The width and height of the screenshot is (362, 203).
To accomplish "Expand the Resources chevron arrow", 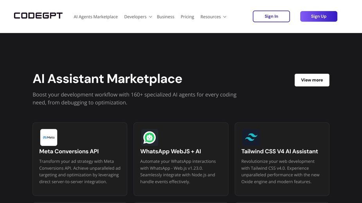I will click(225, 17).
